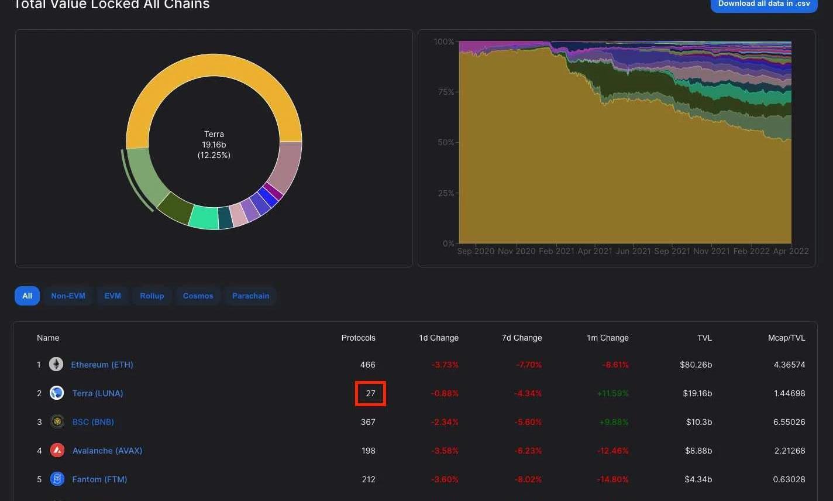This screenshot has width=833, height=501.
Task: Open the Parachain filter tab
Action: coord(250,296)
